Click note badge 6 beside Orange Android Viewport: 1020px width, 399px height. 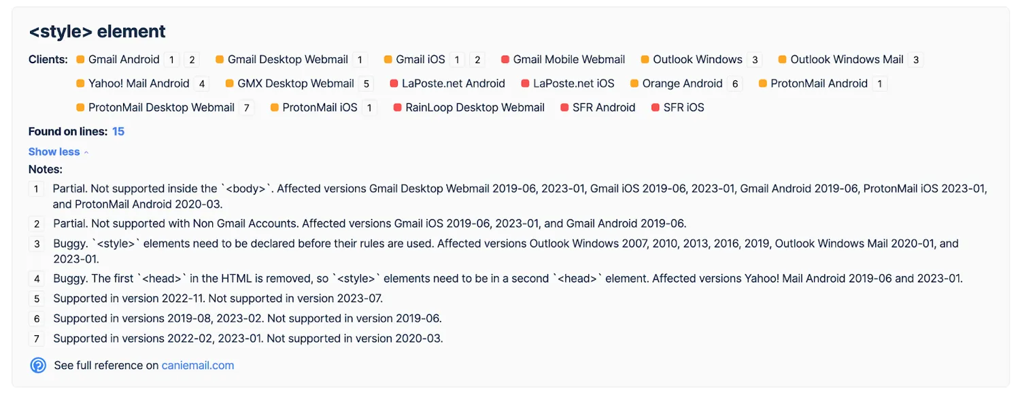(734, 84)
